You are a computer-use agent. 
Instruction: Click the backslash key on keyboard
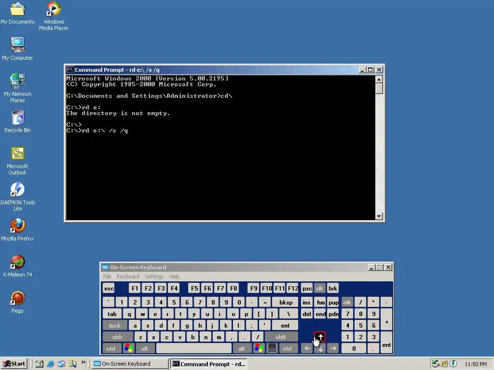[x=288, y=314]
